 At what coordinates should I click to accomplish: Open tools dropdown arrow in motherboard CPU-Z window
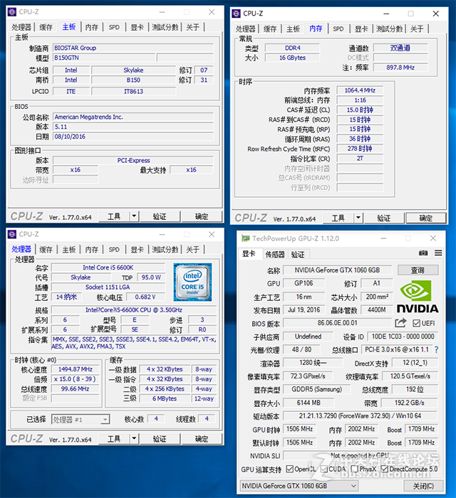pyautogui.click(x=134, y=216)
